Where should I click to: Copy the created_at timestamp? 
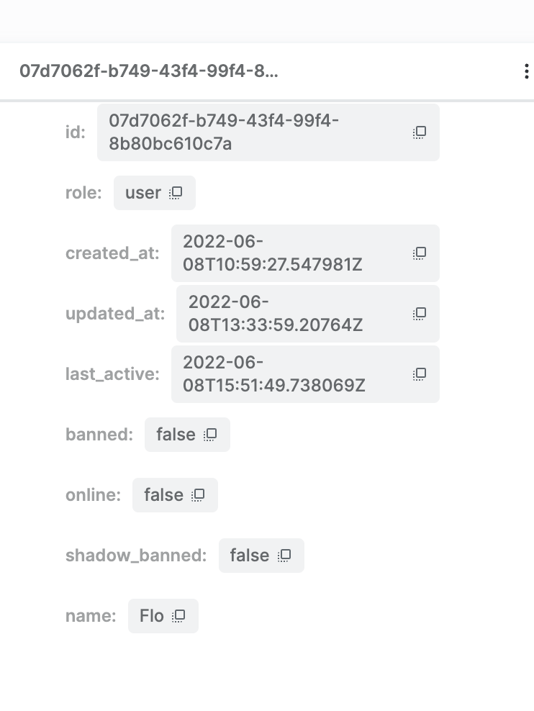point(420,253)
